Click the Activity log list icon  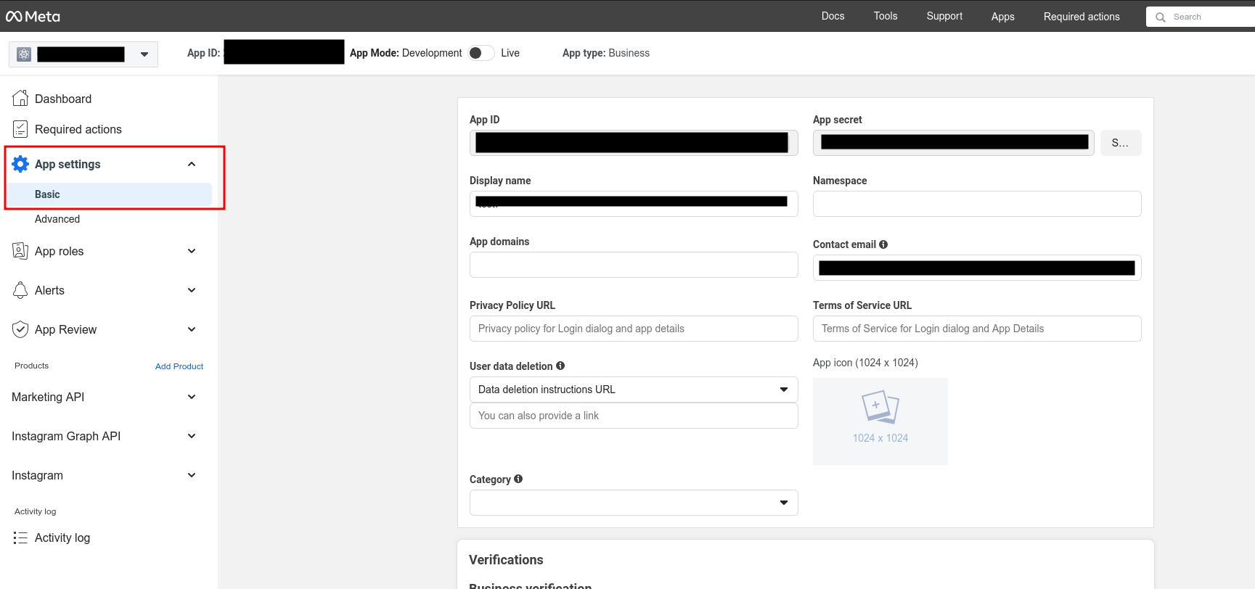coord(20,537)
